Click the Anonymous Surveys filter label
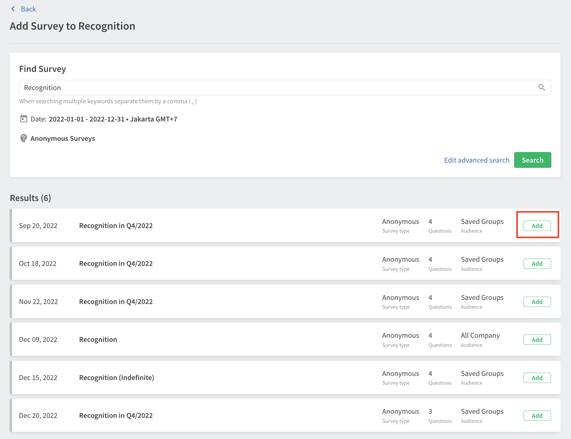Image resolution: width=571 pixels, height=439 pixels. [x=63, y=139]
